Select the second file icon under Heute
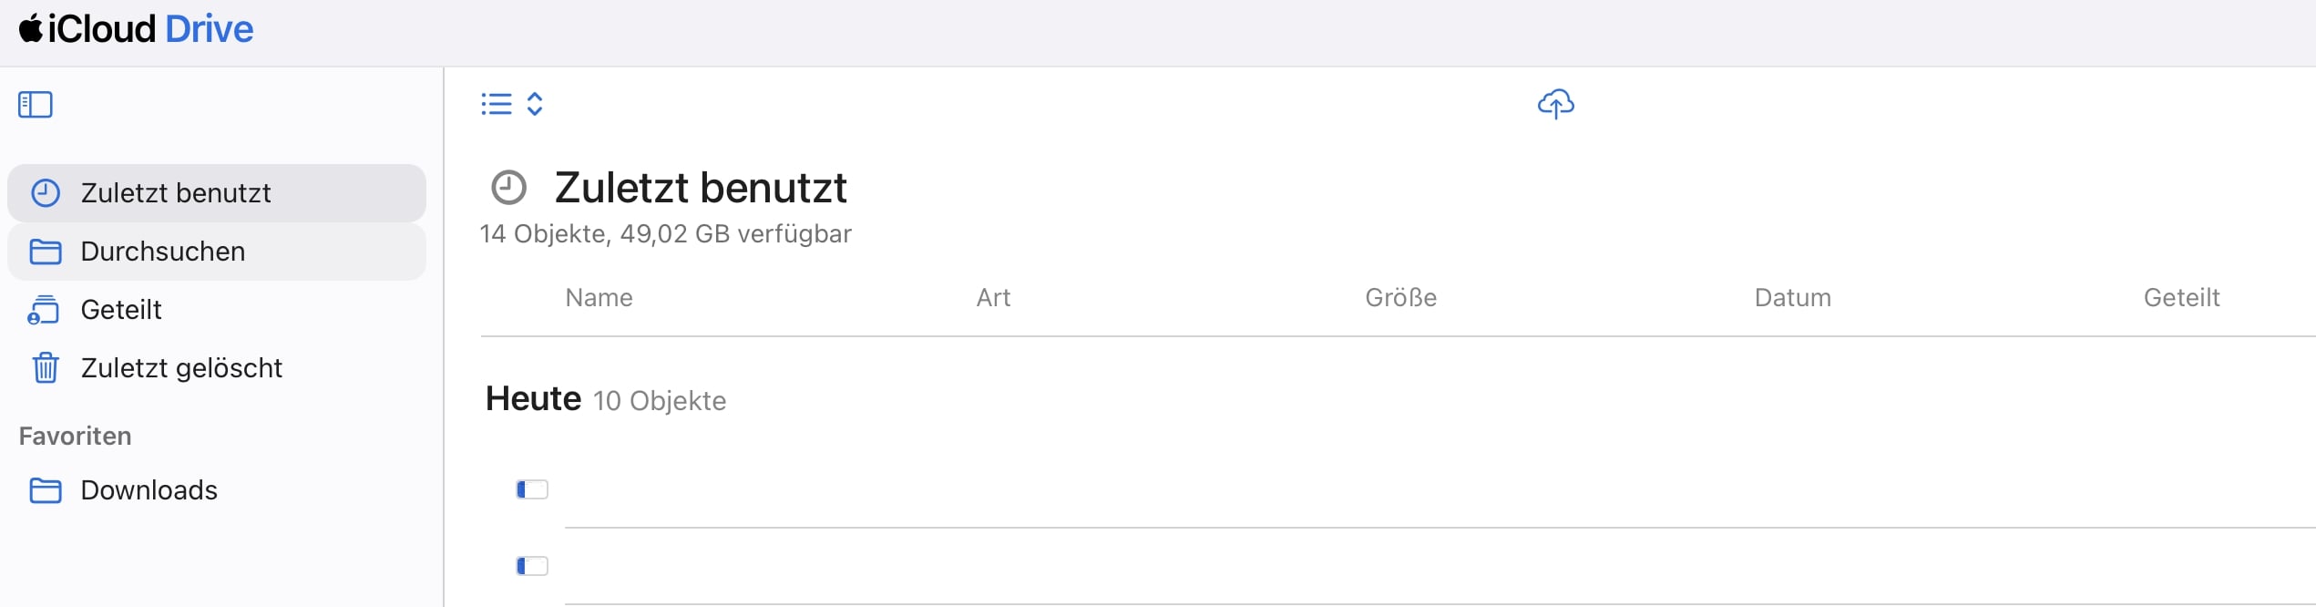2316x607 pixels. pyautogui.click(x=532, y=566)
